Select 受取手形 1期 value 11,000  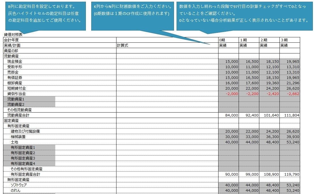click(x=249, y=67)
